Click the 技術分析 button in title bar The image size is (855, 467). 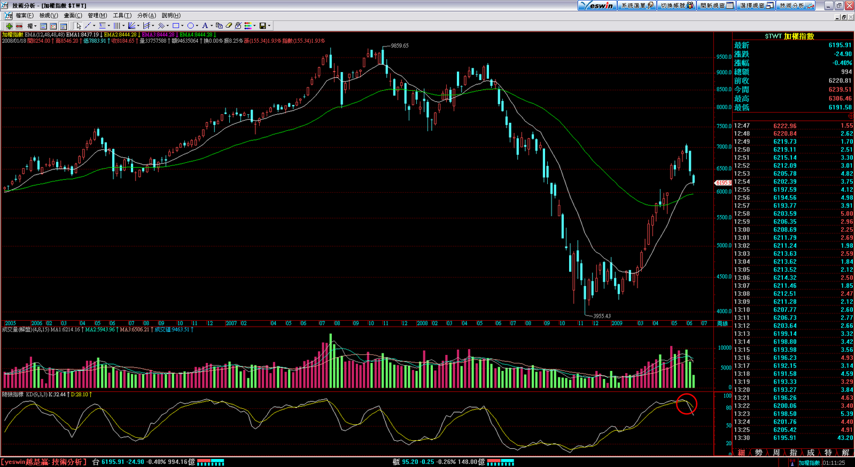[x=796, y=5]
